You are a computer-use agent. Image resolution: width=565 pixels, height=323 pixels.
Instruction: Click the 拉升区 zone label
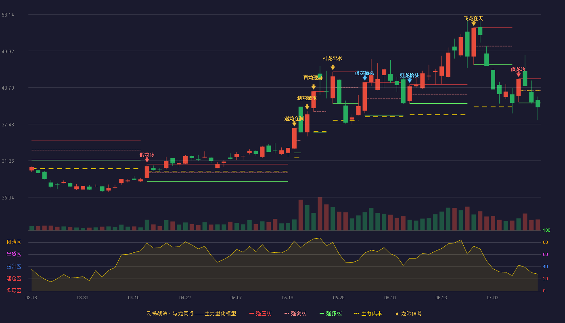pyautogui.click(x=14, y=266)
